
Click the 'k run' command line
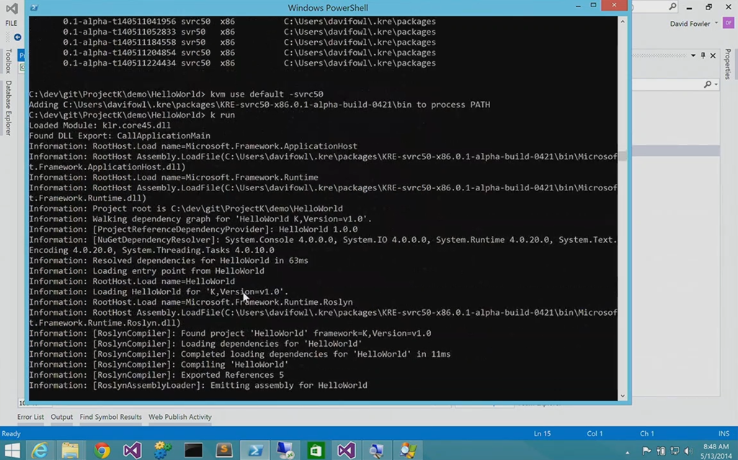coord(132,115)
